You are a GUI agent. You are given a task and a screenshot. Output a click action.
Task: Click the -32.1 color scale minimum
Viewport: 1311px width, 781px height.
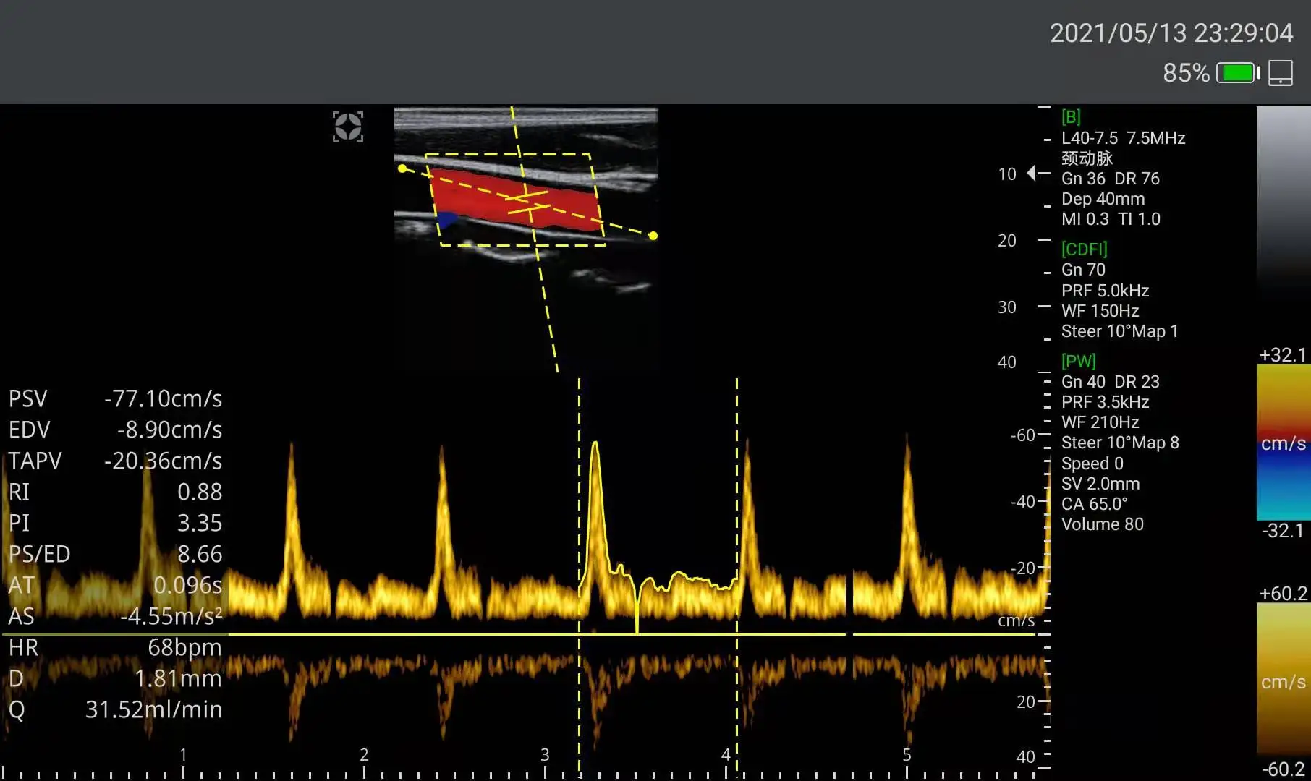pyautogui.click(x=1283, y=531)
